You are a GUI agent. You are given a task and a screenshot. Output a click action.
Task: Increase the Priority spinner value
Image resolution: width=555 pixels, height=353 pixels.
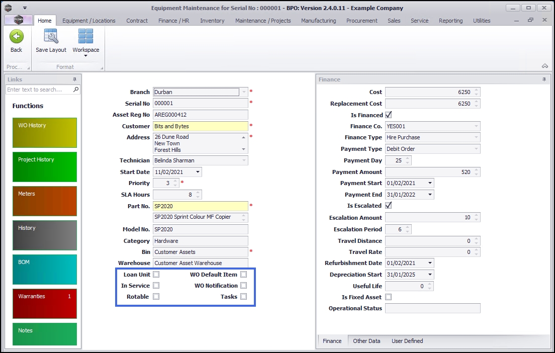(175, 181)
